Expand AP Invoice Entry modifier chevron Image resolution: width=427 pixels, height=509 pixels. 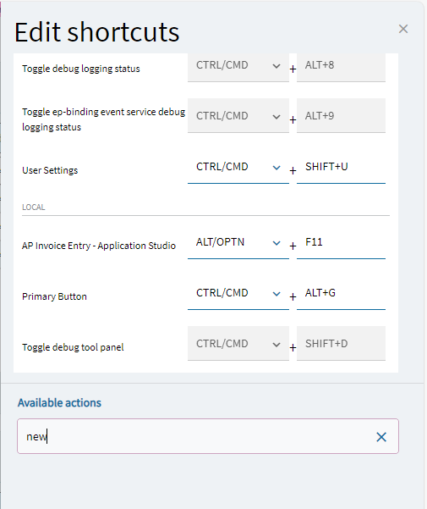click(276, 243)
